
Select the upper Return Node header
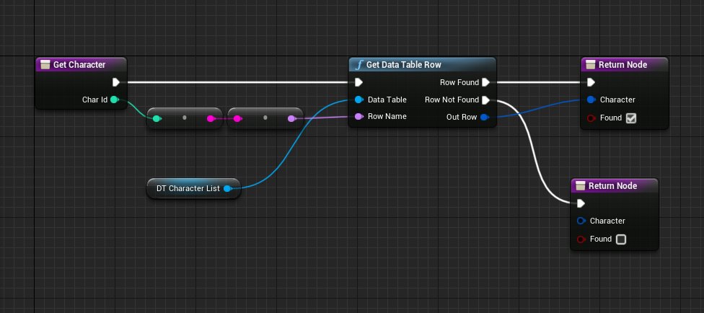[625, 65]
